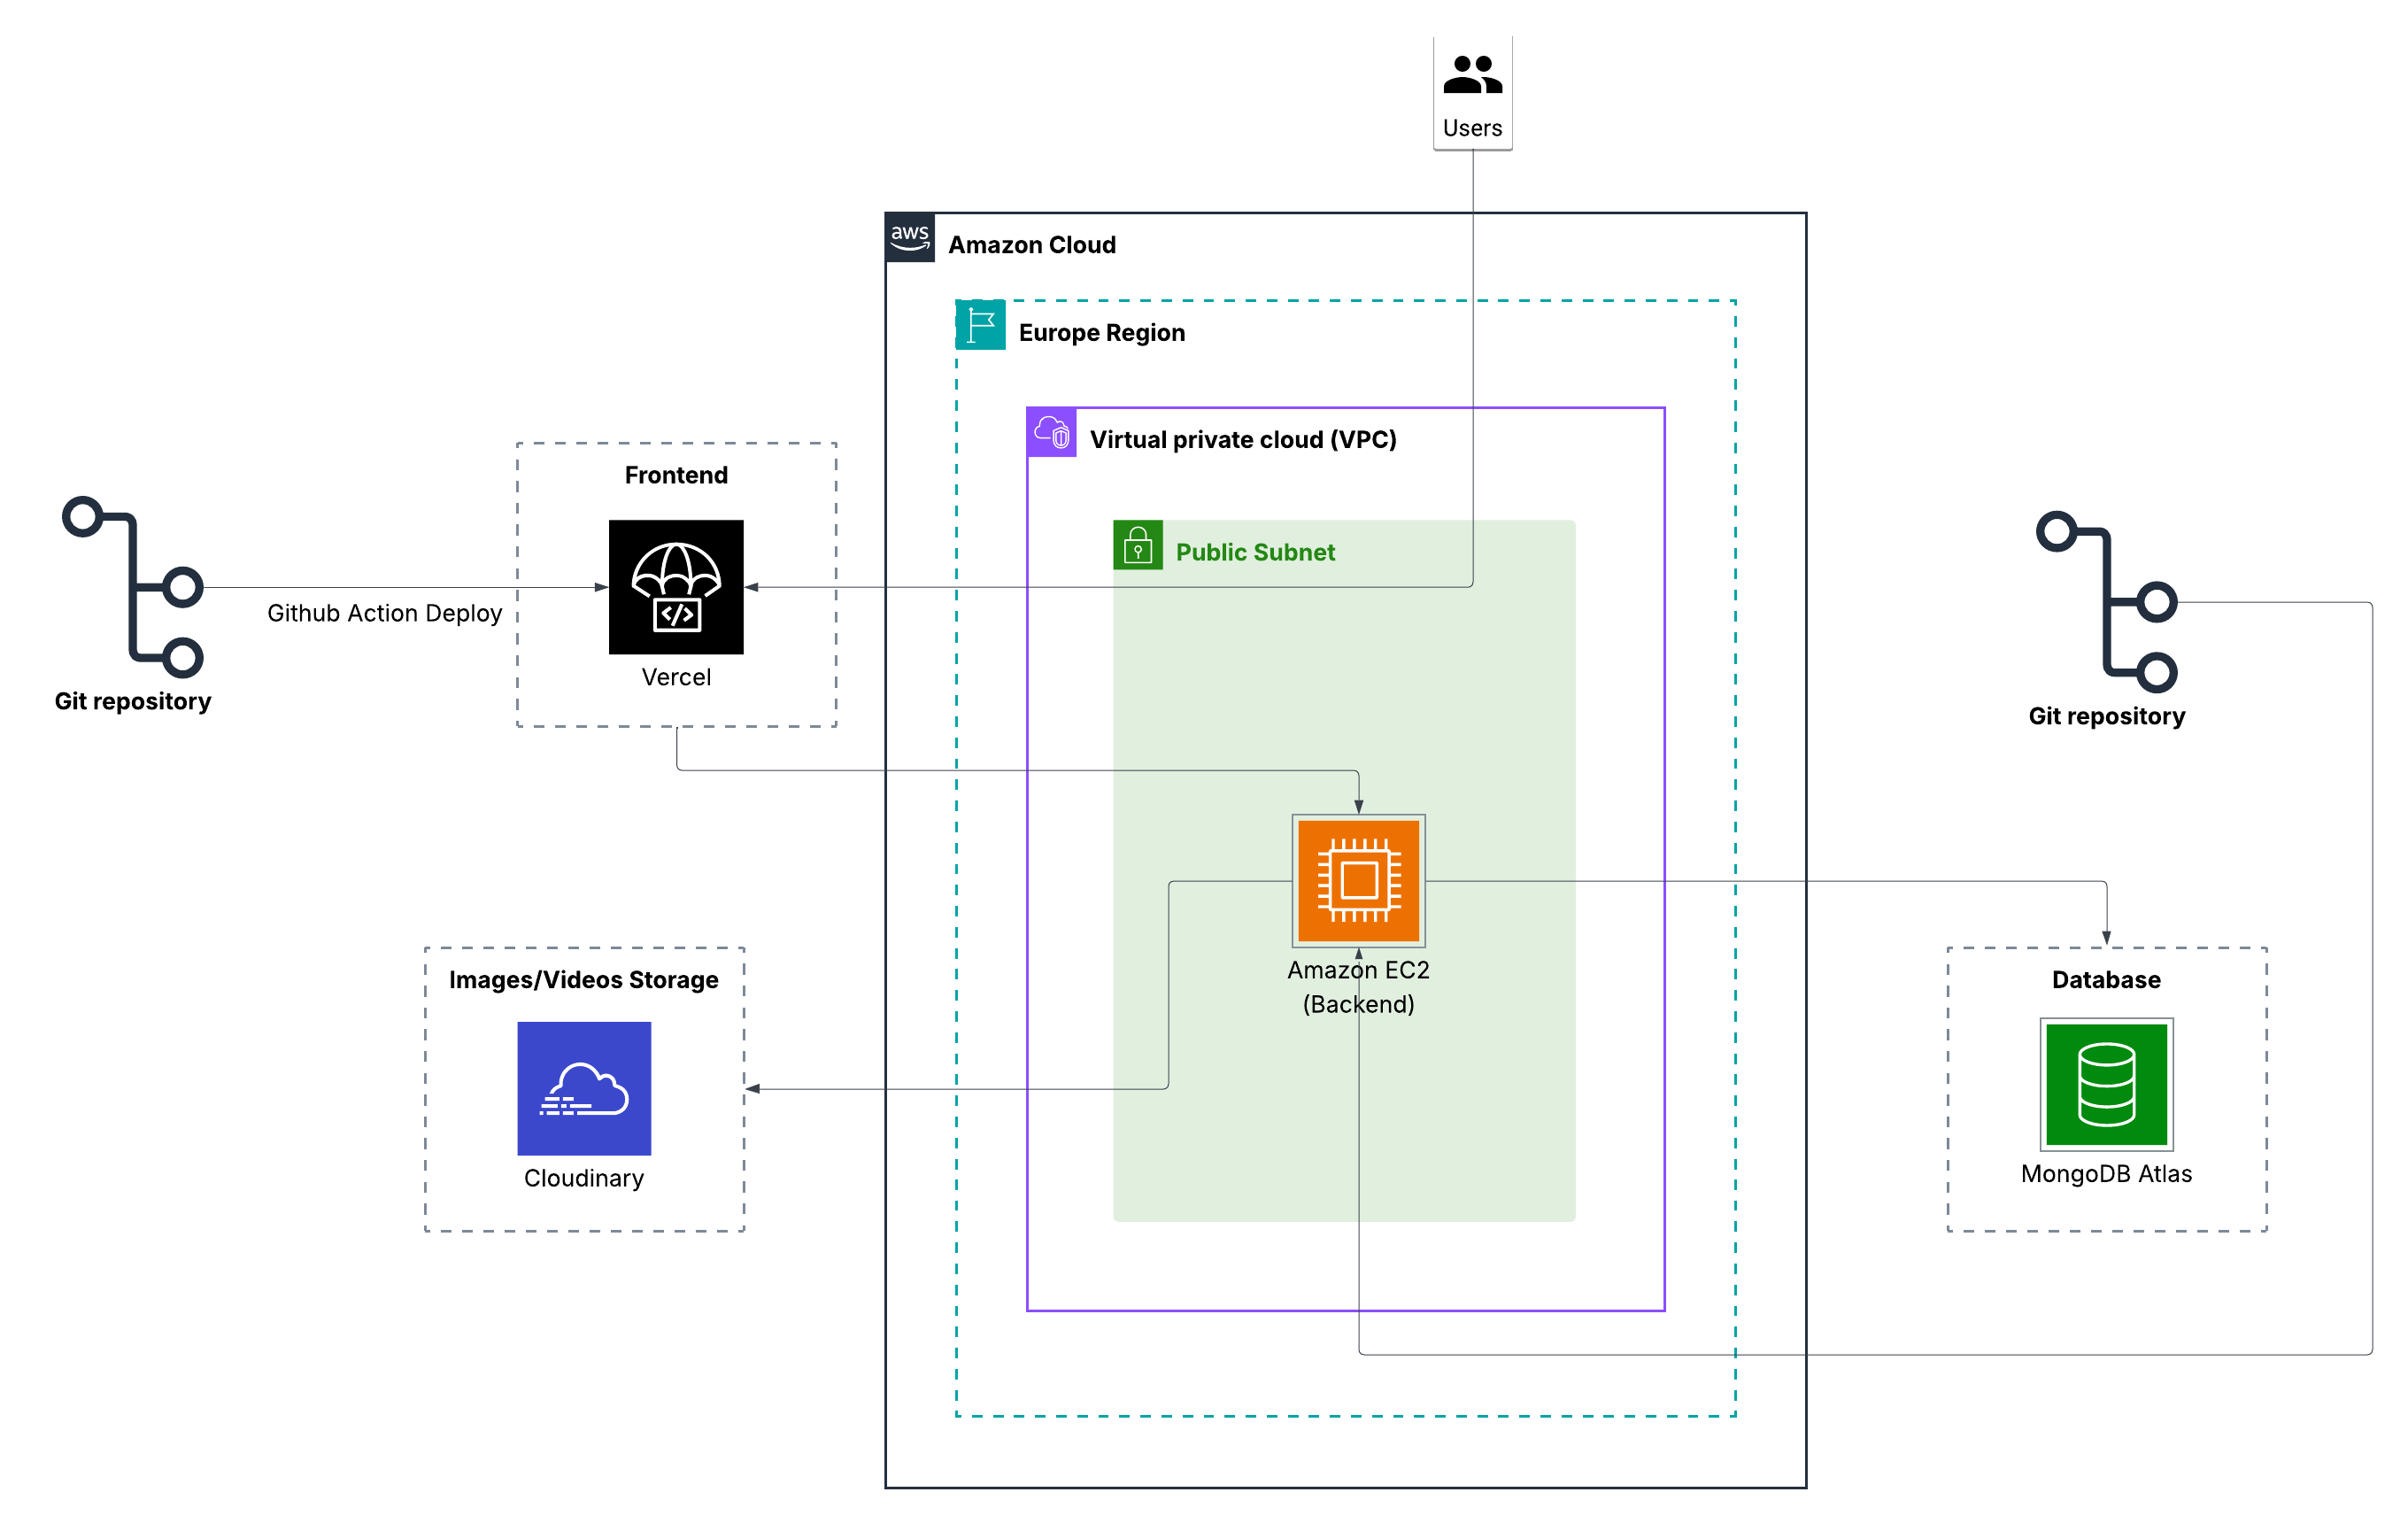
Task: Click the Europe Region flag icon
Action: click(x=980, y=325)
